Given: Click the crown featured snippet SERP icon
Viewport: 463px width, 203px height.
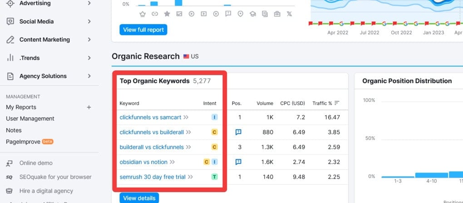Looking at the screenshot, I should [x=143, y=14].
